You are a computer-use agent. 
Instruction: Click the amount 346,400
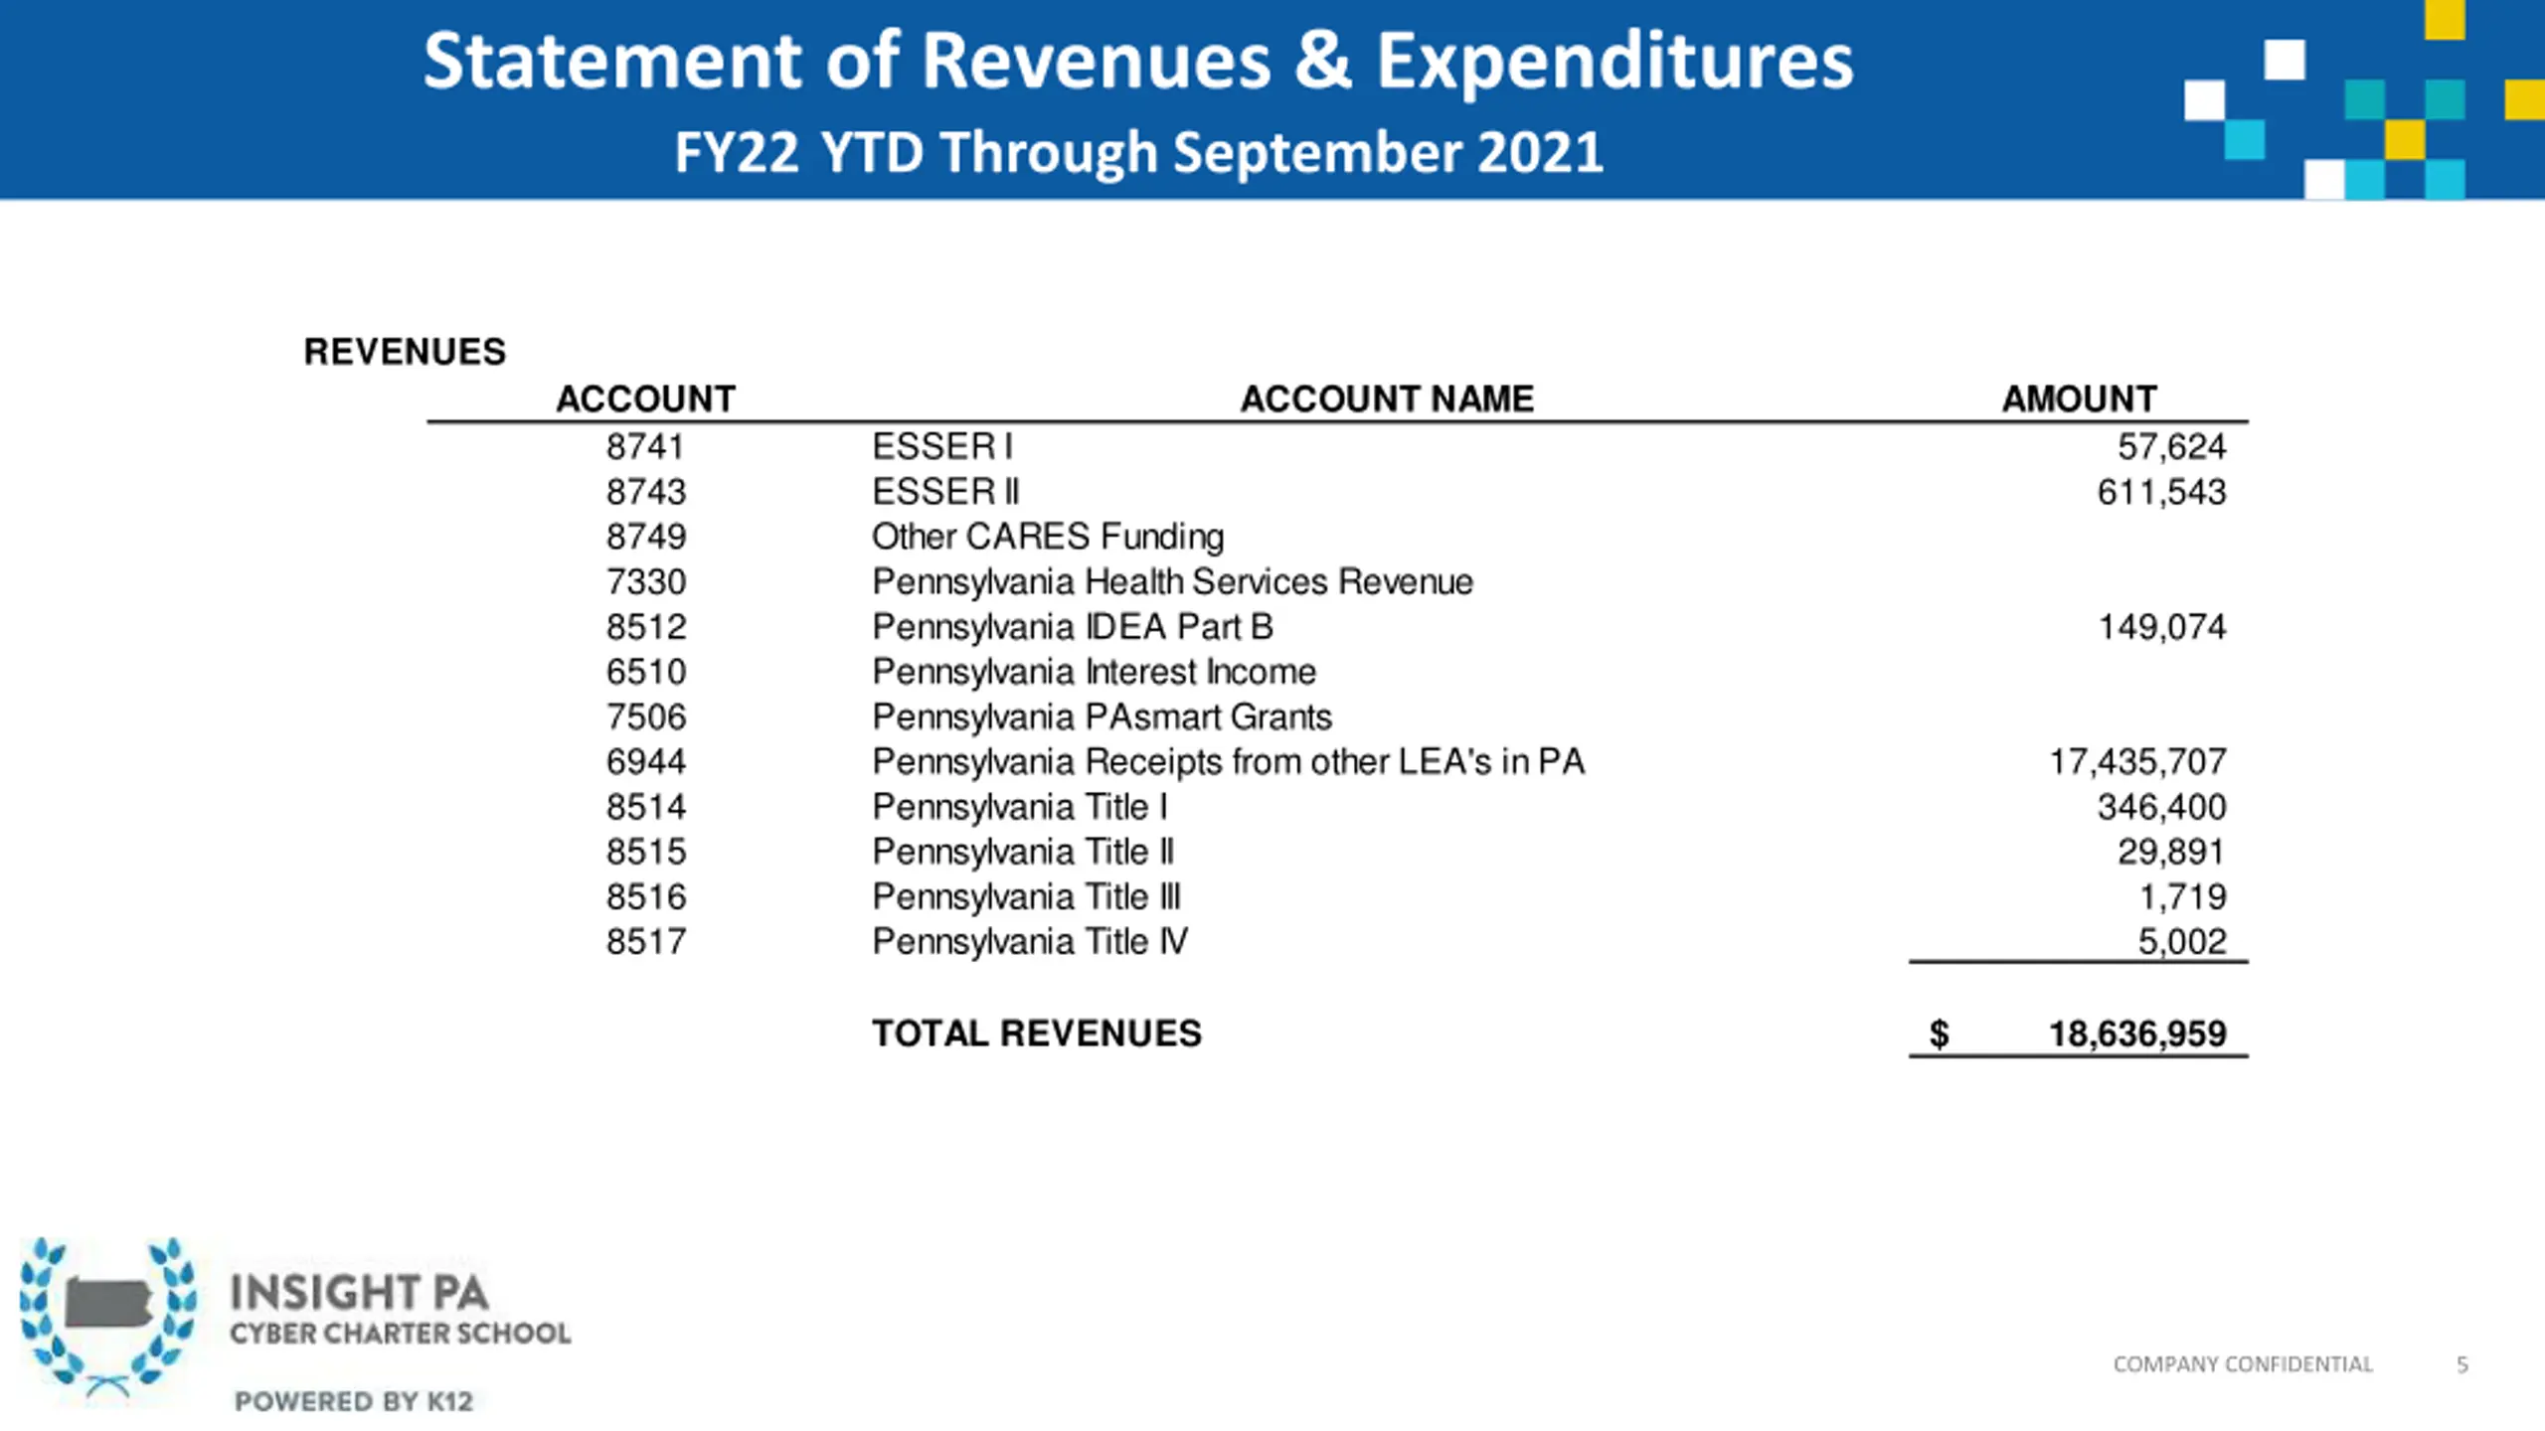[2161, 807]
